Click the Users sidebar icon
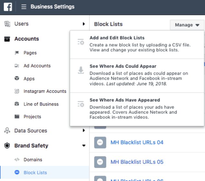Image resolution: width=205 pixels, height=181 pixels. click(7, 24)
